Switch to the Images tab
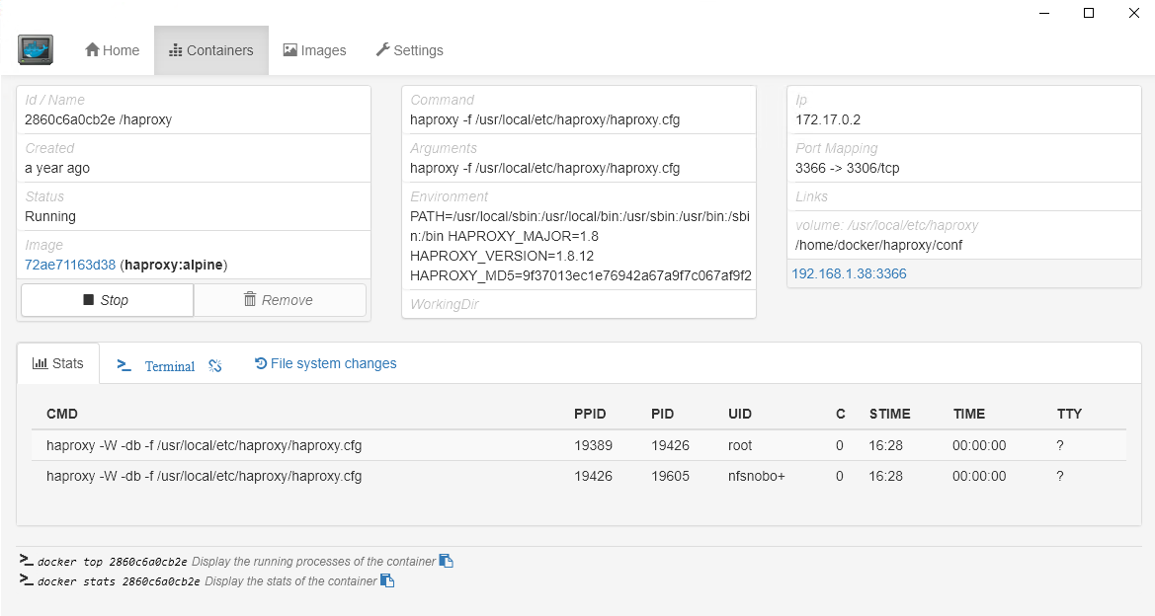1155x616 pixels. 314,50
